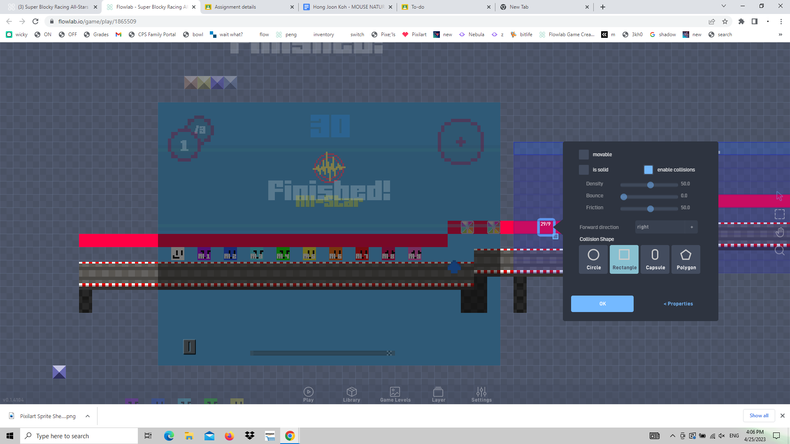Switch to To-do tab

pos(446,7)
